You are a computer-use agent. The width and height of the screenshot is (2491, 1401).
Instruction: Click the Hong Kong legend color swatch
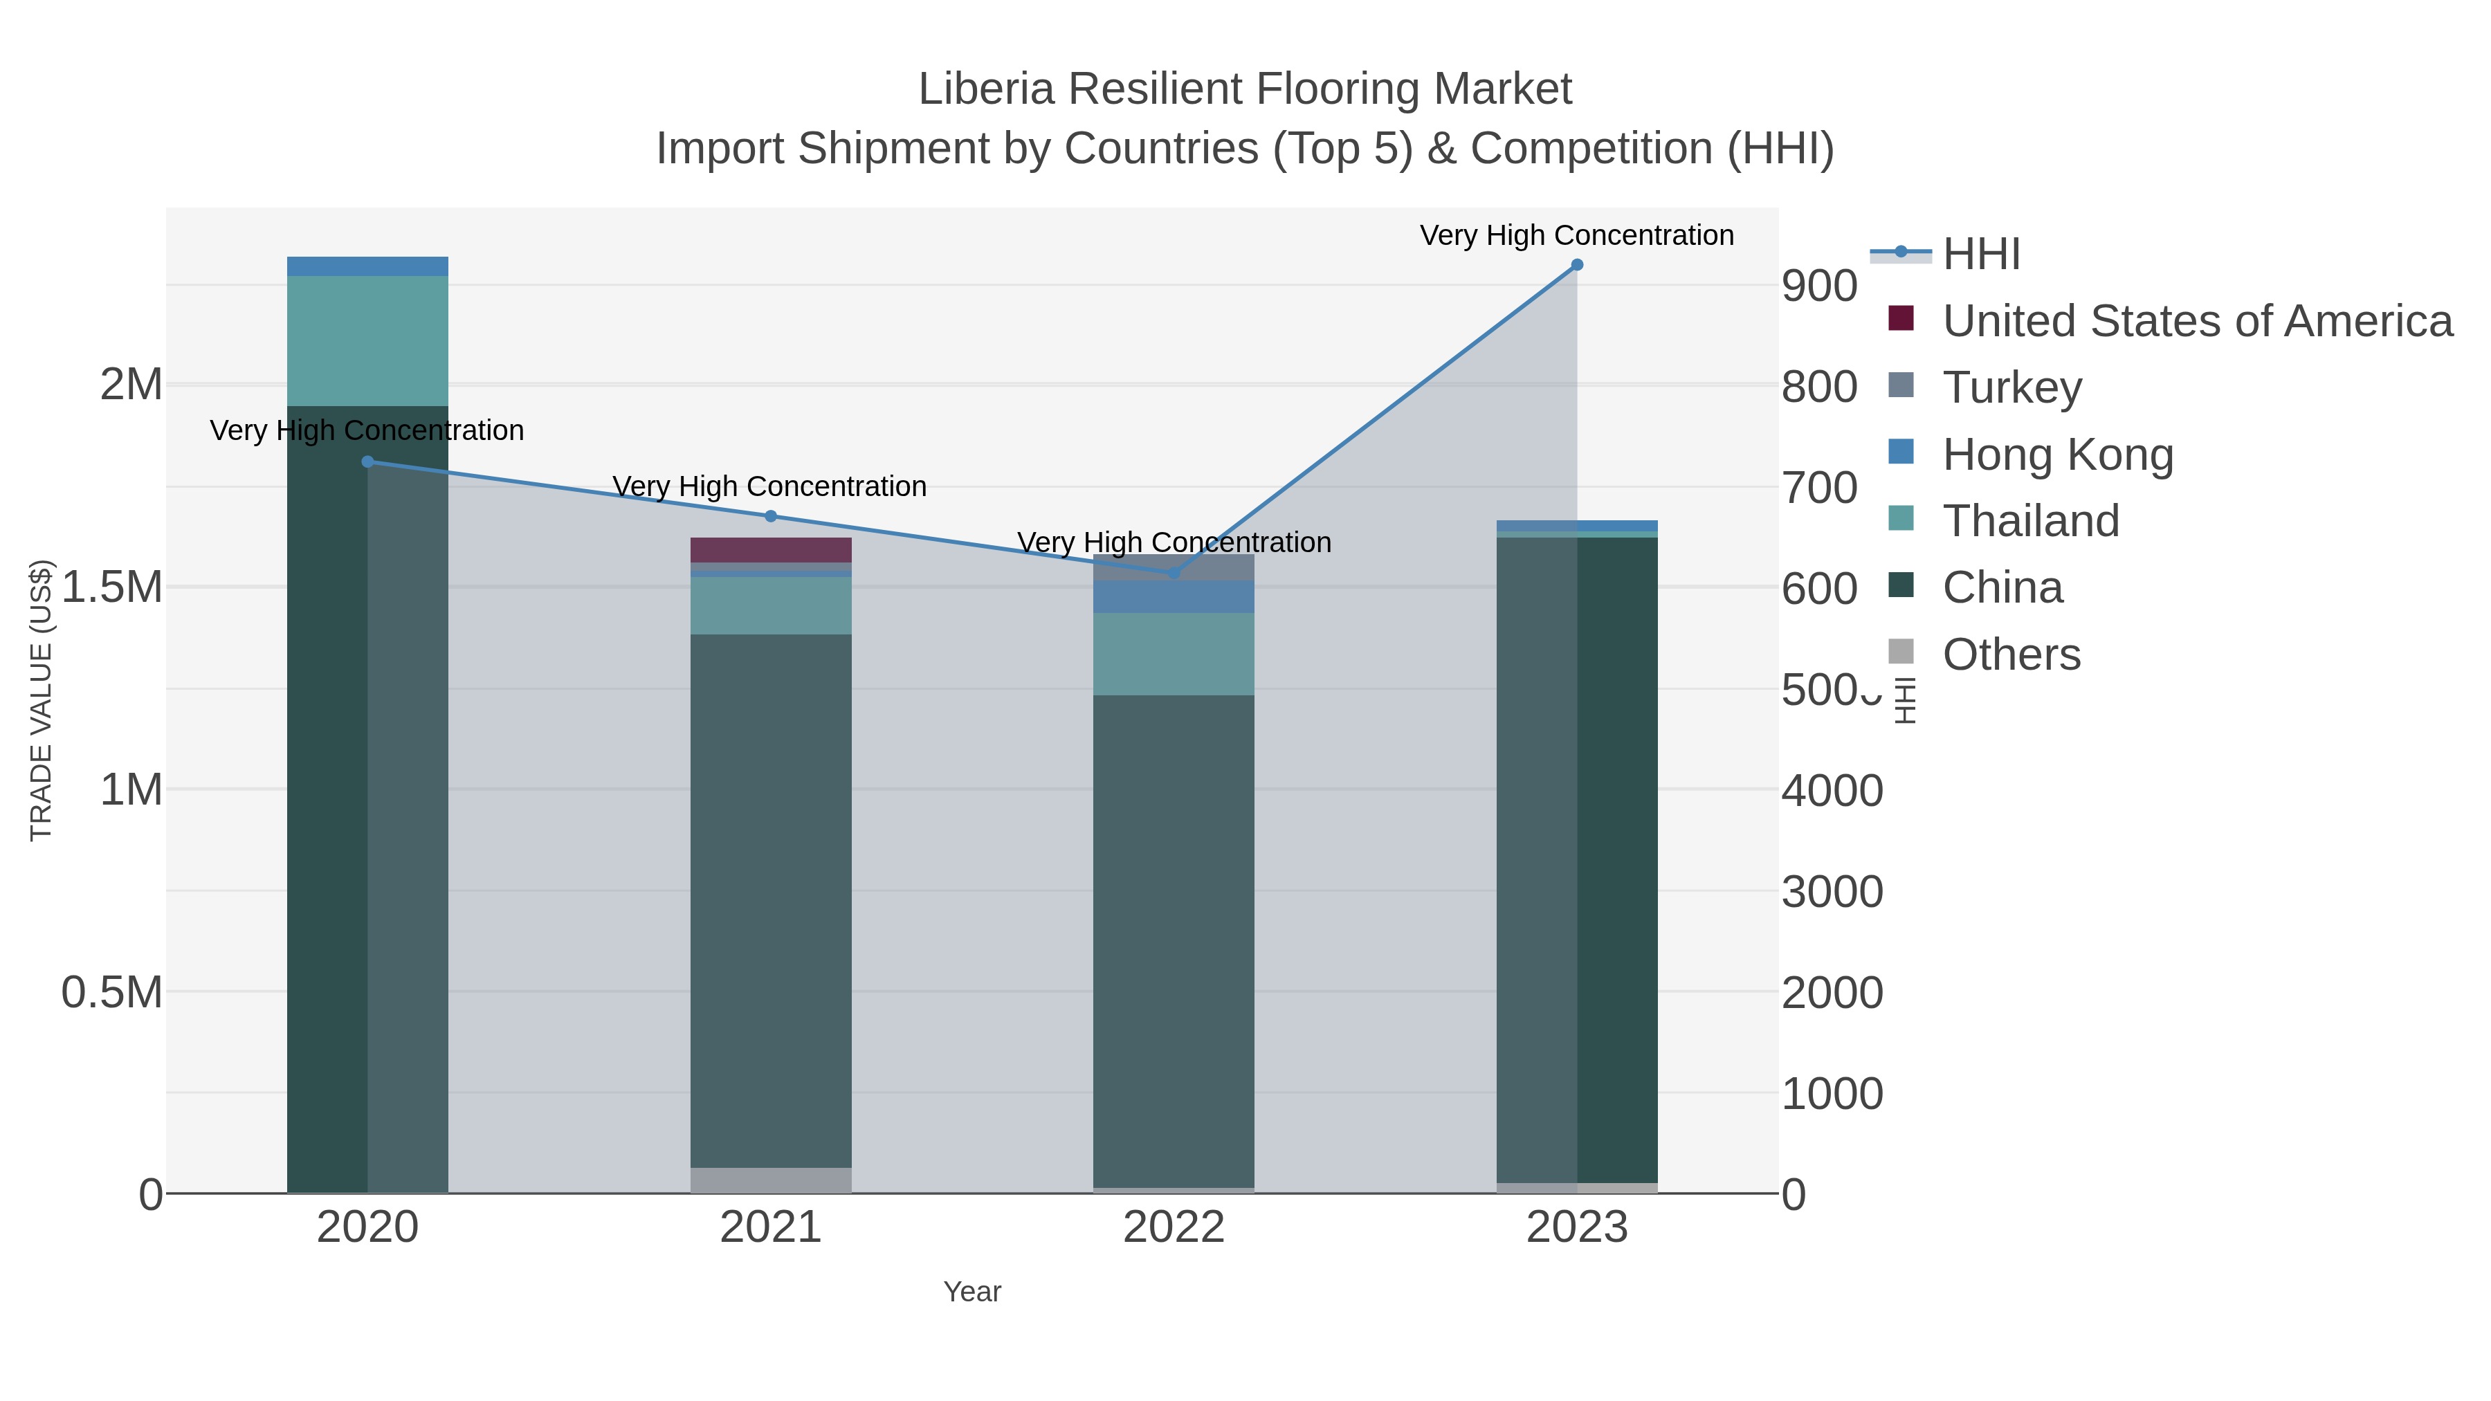pos(1901,452)
